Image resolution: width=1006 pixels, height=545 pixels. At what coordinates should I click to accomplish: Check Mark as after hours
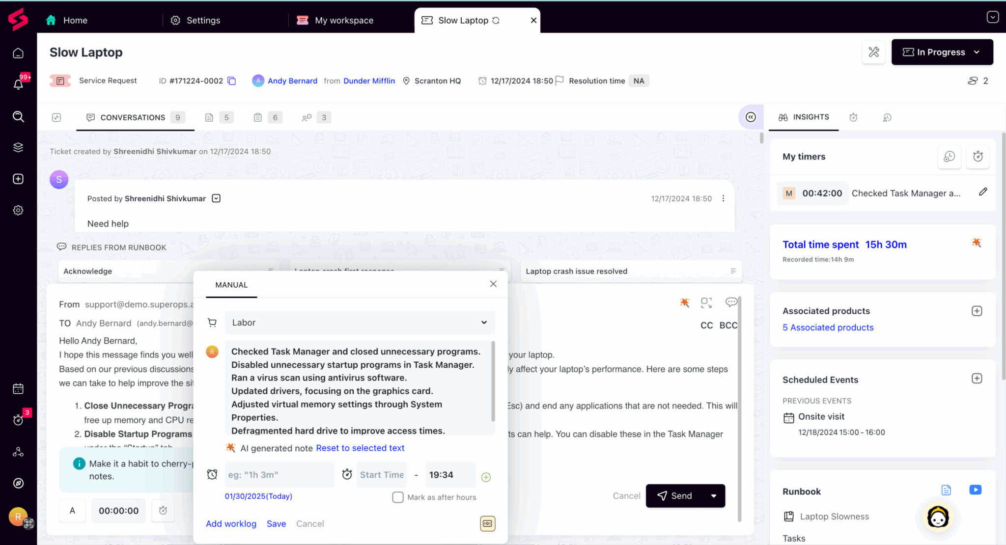tap(398, 497)
